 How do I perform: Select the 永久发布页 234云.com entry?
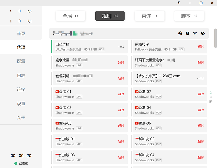point(169,78)
